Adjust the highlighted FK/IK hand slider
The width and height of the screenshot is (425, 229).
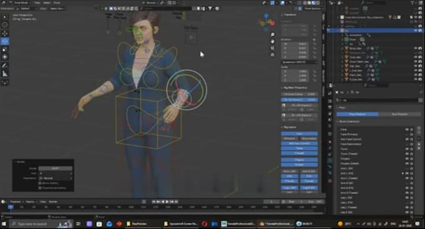click(x=299, y=100)
